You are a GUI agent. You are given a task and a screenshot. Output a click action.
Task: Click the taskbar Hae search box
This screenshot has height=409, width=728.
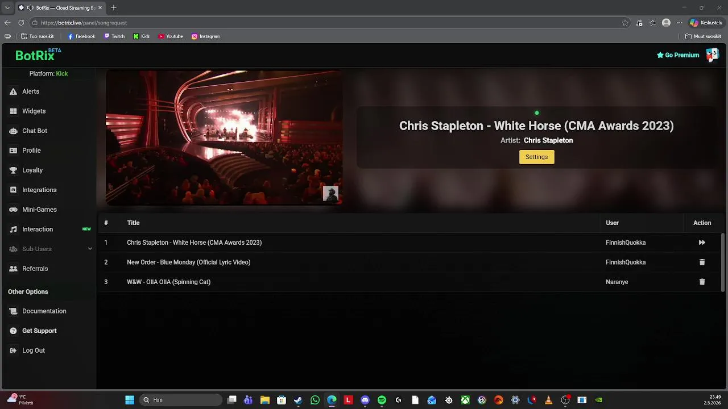tap(181, 400)
